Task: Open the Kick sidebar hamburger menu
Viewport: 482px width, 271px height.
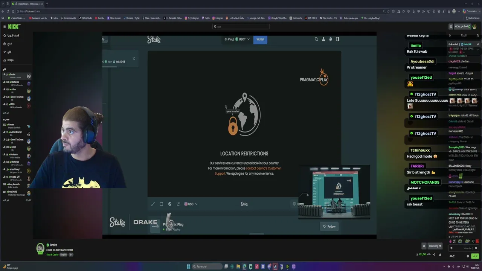Action: click(5, 26)
